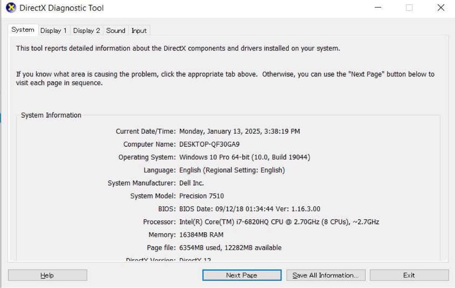
Task: Switch to the System tab
Action: [x=23, y=30]
